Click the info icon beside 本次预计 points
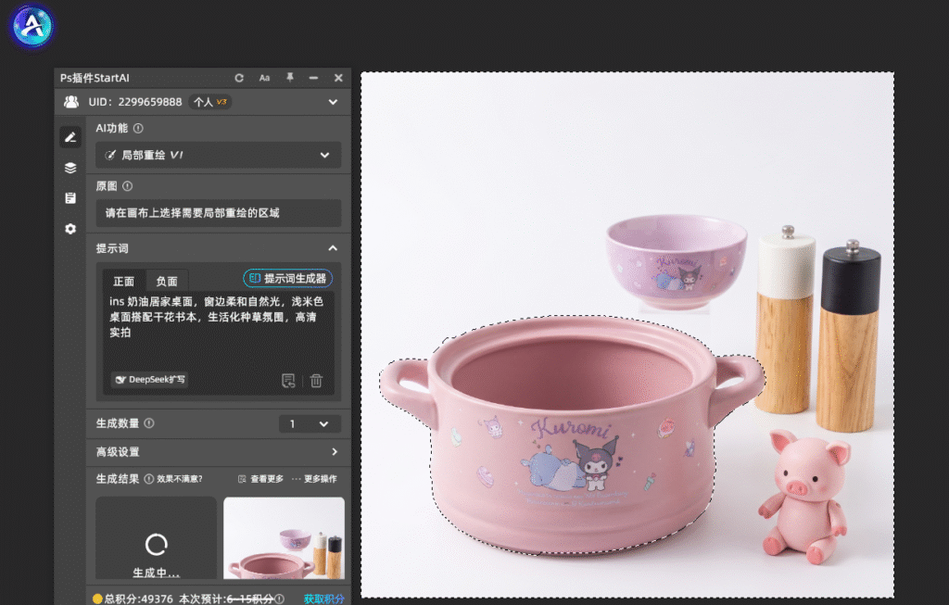Viewport: 949px width, 605px height. 280,599
